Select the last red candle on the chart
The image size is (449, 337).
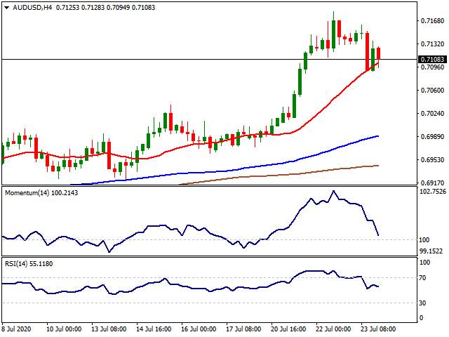click(379, 54)
